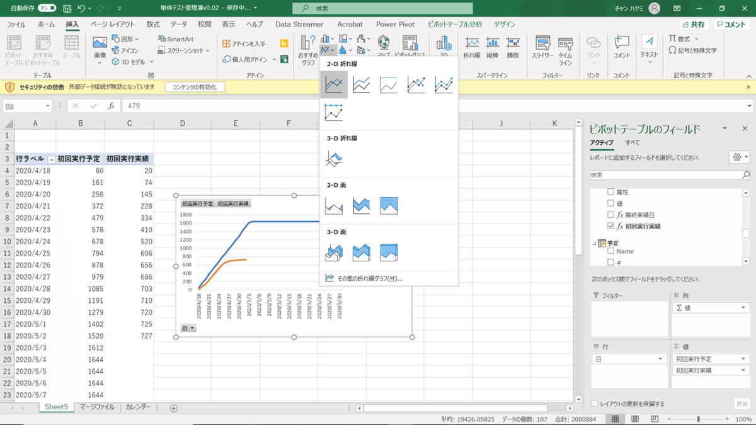The image size is (756, 425).
Task: Switch to the すべて tab in field list
Action: click(x=633, y=143)
